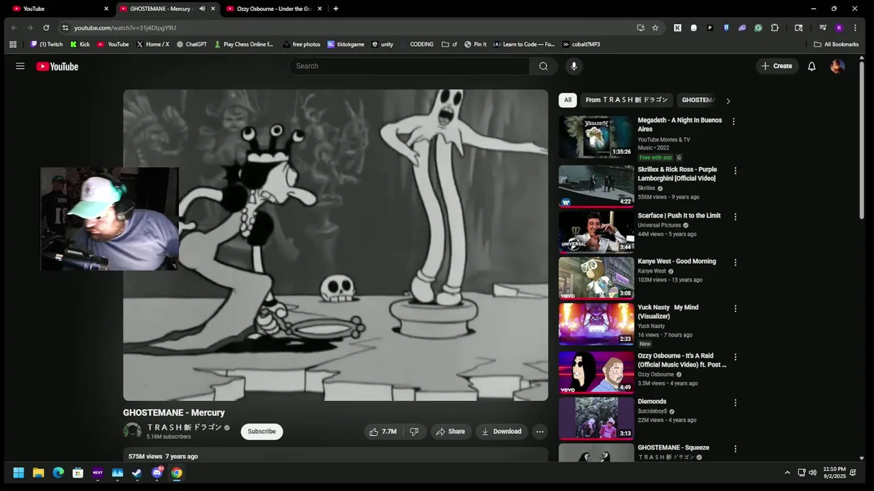Open the Windows Start menu
The height and width of the screenshot is (491, 874).
point(18,473)
